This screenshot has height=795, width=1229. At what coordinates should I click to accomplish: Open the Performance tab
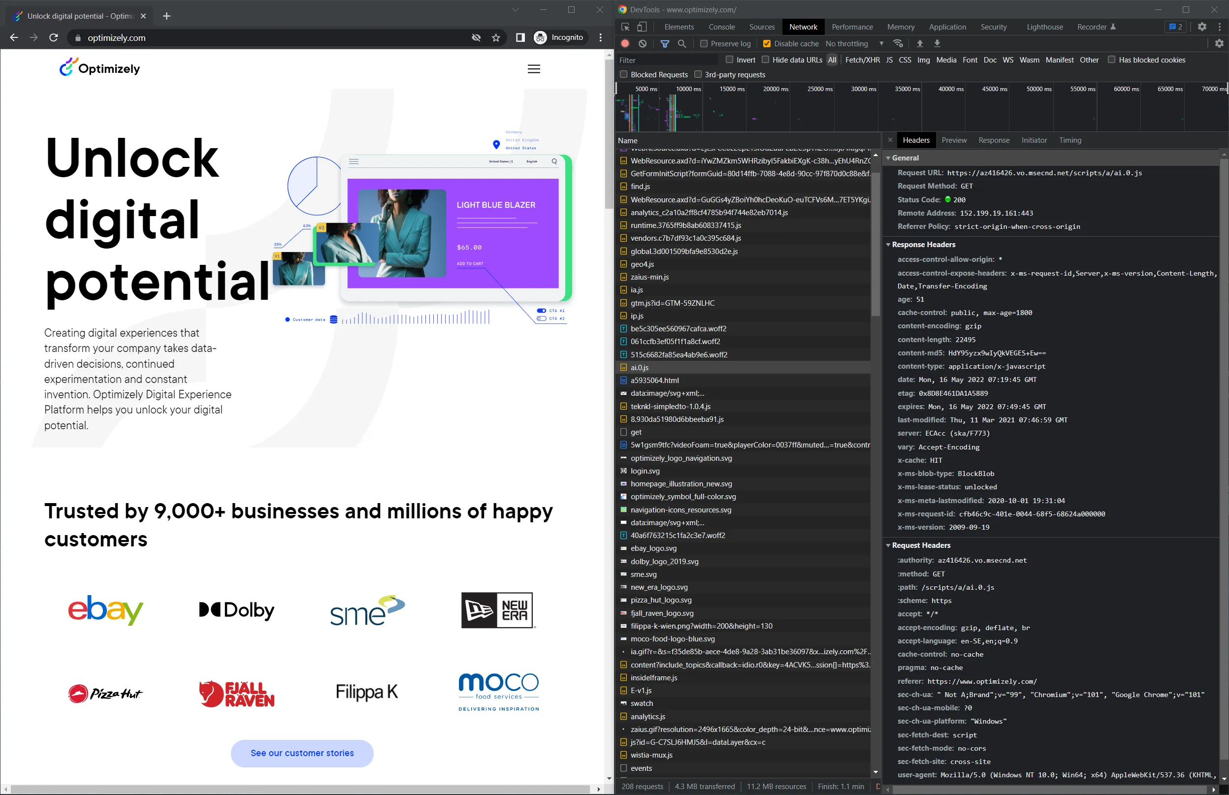point(852,27)
